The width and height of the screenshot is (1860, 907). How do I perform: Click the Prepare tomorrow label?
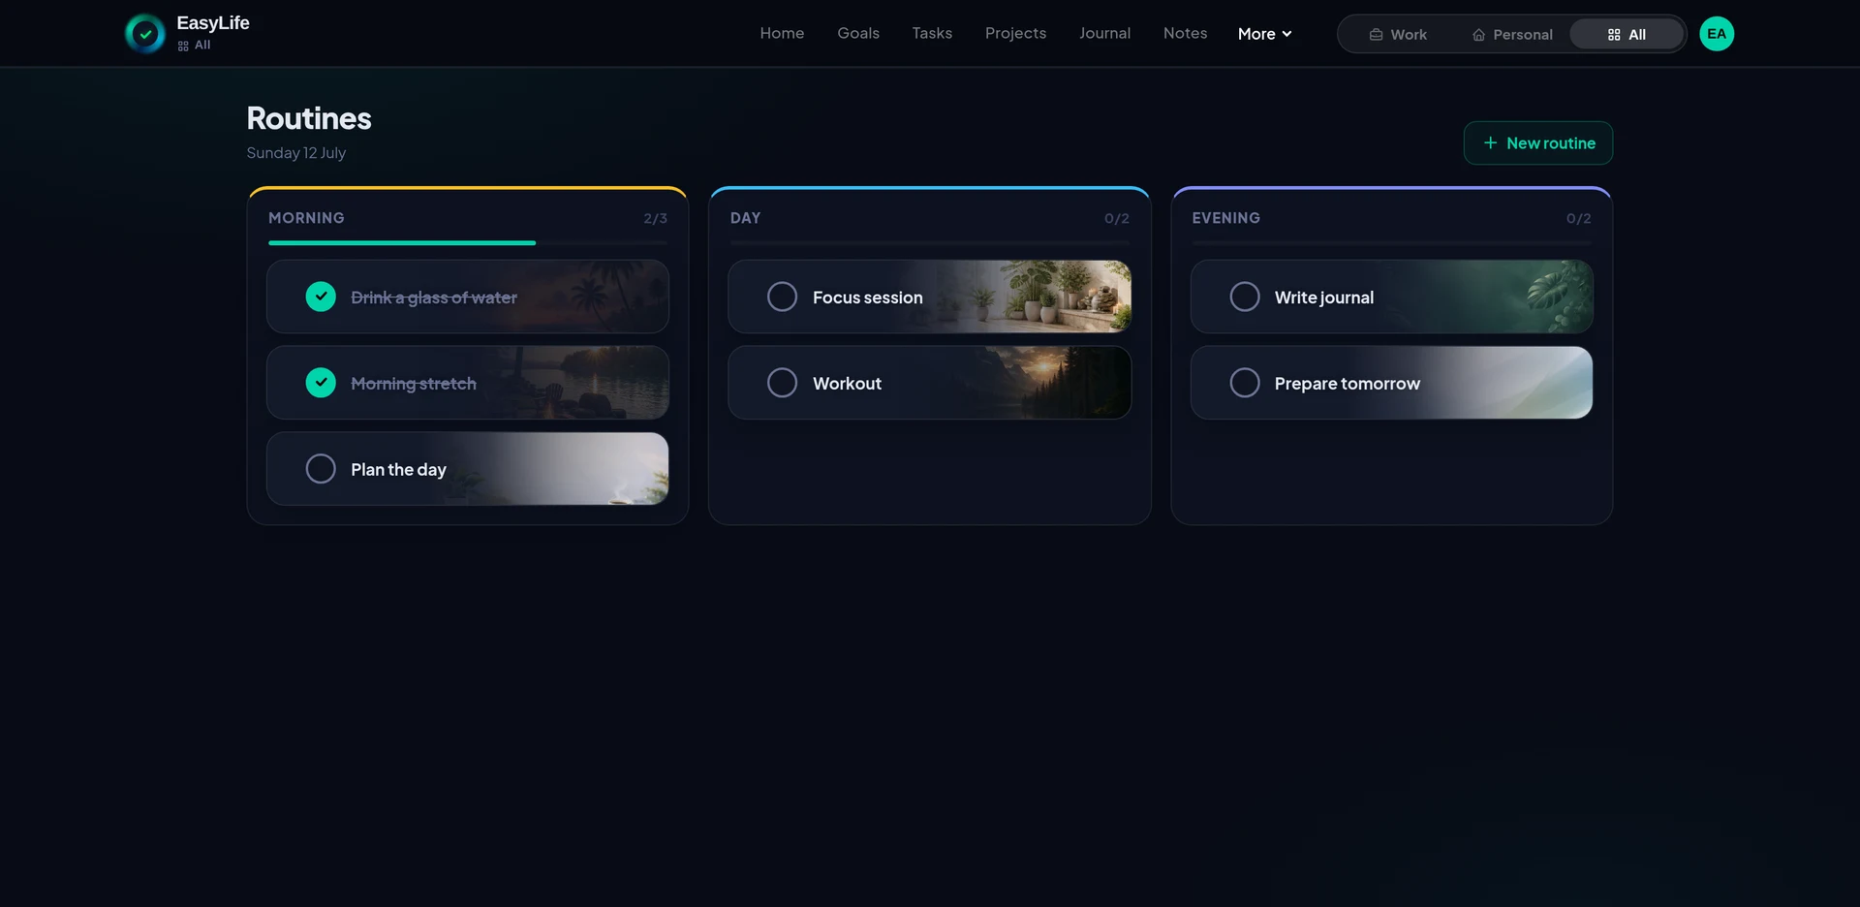(x=1347, y=384)
